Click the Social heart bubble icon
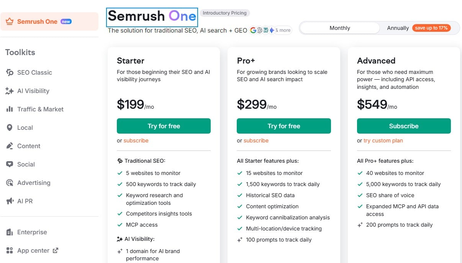The image size is (462, 263). (10, 164)
